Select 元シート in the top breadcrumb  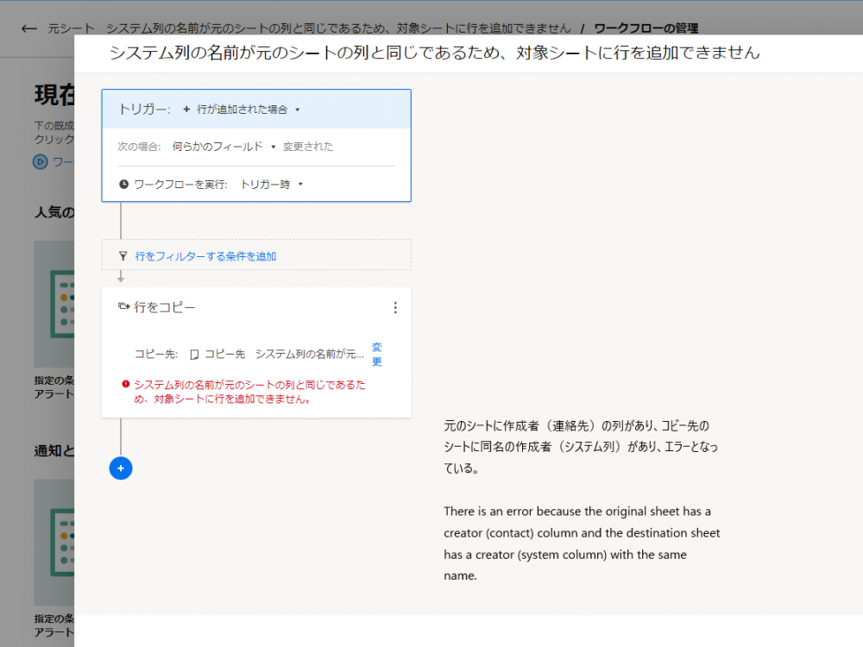[70, 28]
